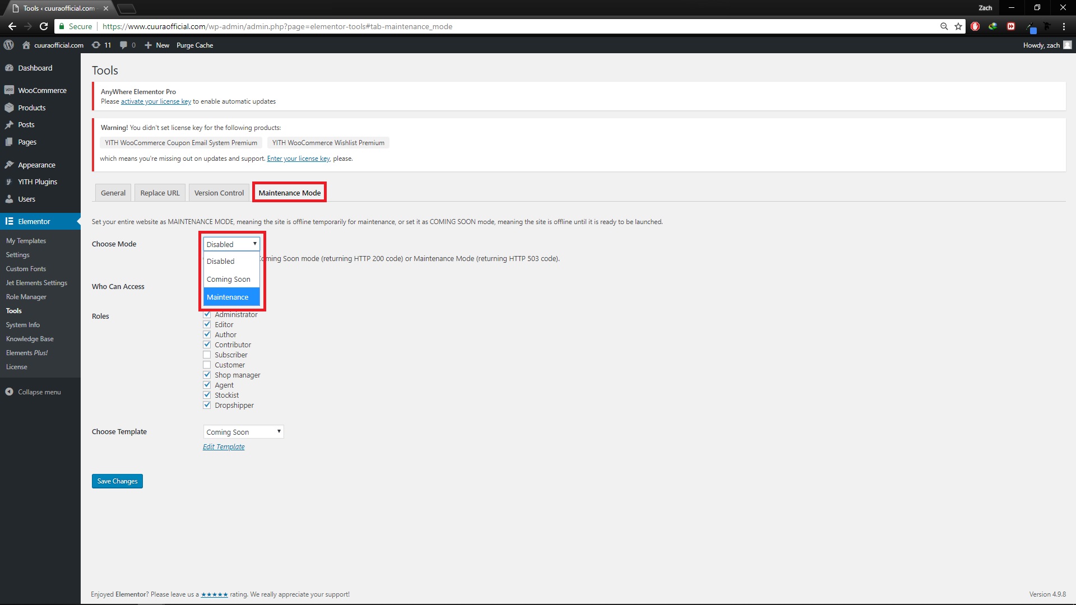Open Custom Fonts submenu item
The image size is (1076, 605).
click(26, 269)
